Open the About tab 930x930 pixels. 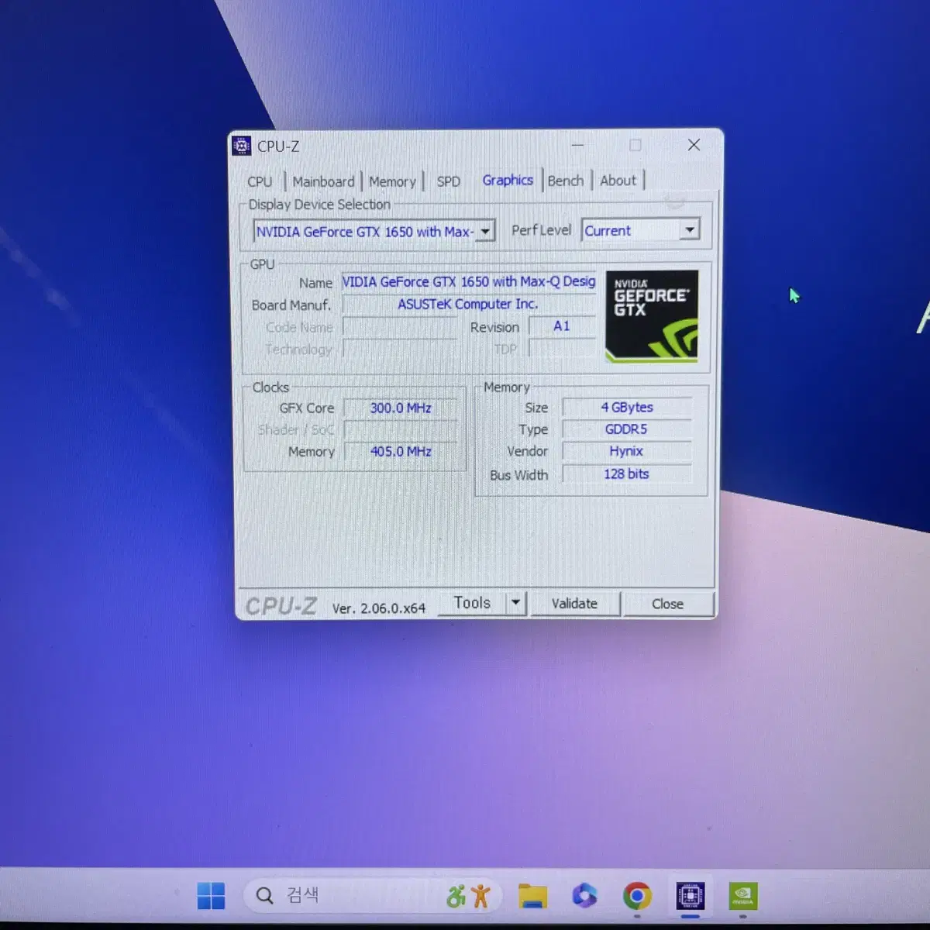(618, 181)
